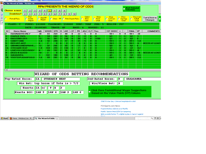This screenshot has width=206, height=154.
Task: Click the 1ST ODDS column header
Action: (112, 31)
